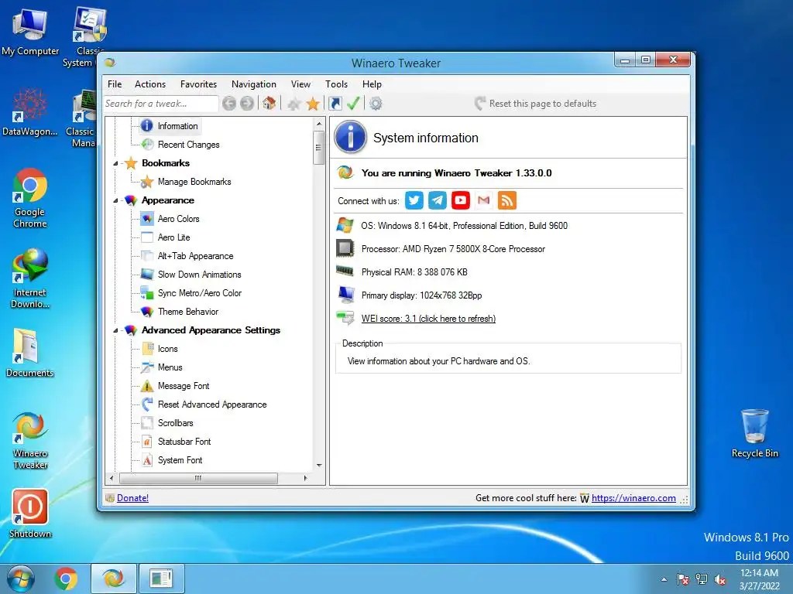Open settings gear in Winaero toolbar

376,104
